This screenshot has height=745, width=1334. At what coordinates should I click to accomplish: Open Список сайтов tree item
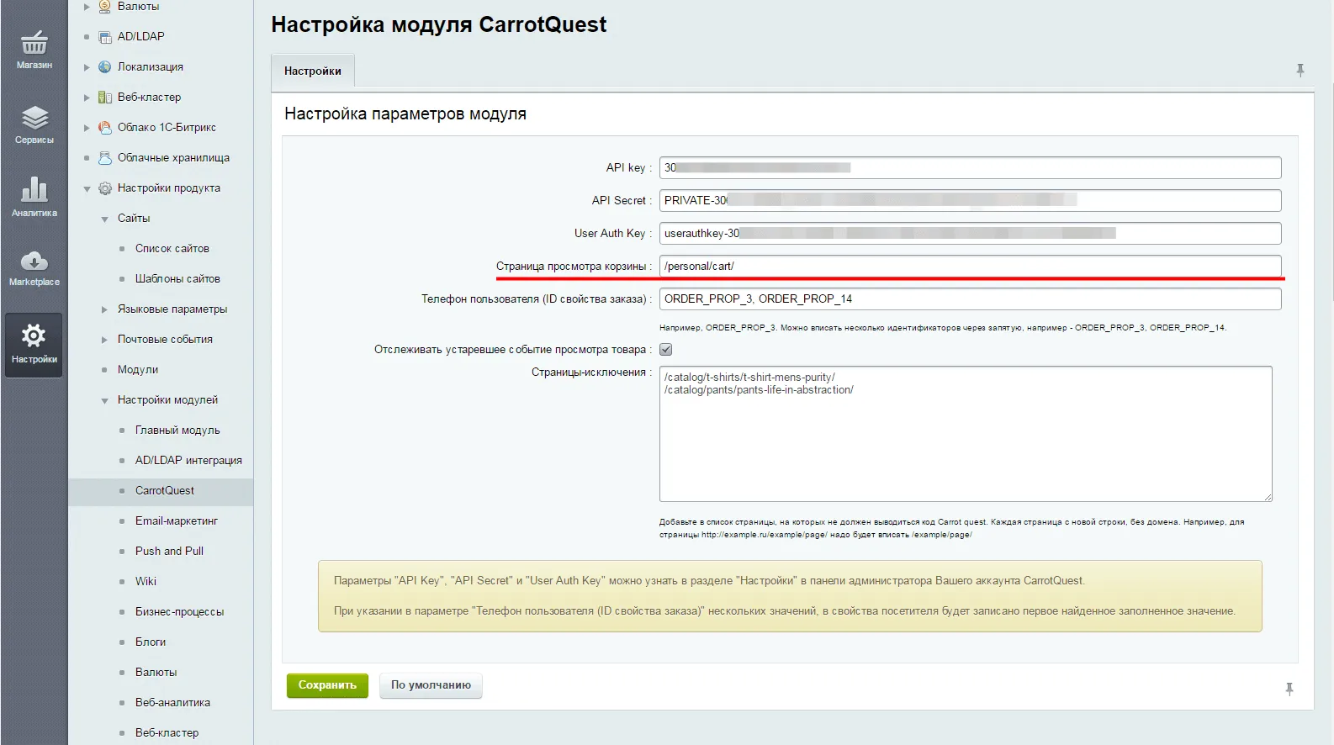[x=172, y=249]
